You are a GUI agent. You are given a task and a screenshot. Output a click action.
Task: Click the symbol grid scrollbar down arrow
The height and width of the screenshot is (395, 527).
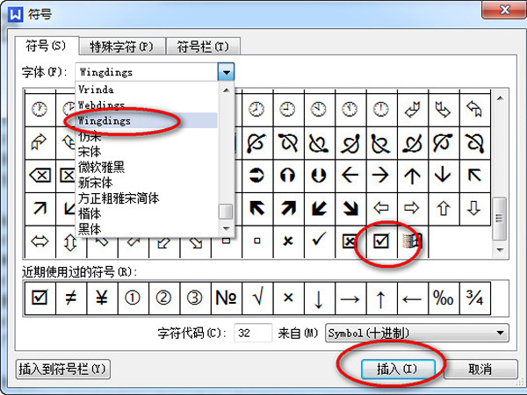(x=500, y=250)
